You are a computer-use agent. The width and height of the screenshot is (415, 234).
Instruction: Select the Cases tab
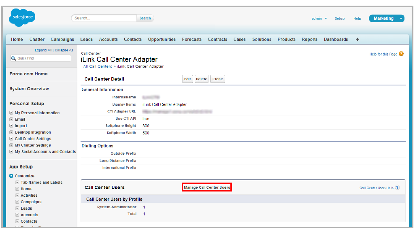240,39
